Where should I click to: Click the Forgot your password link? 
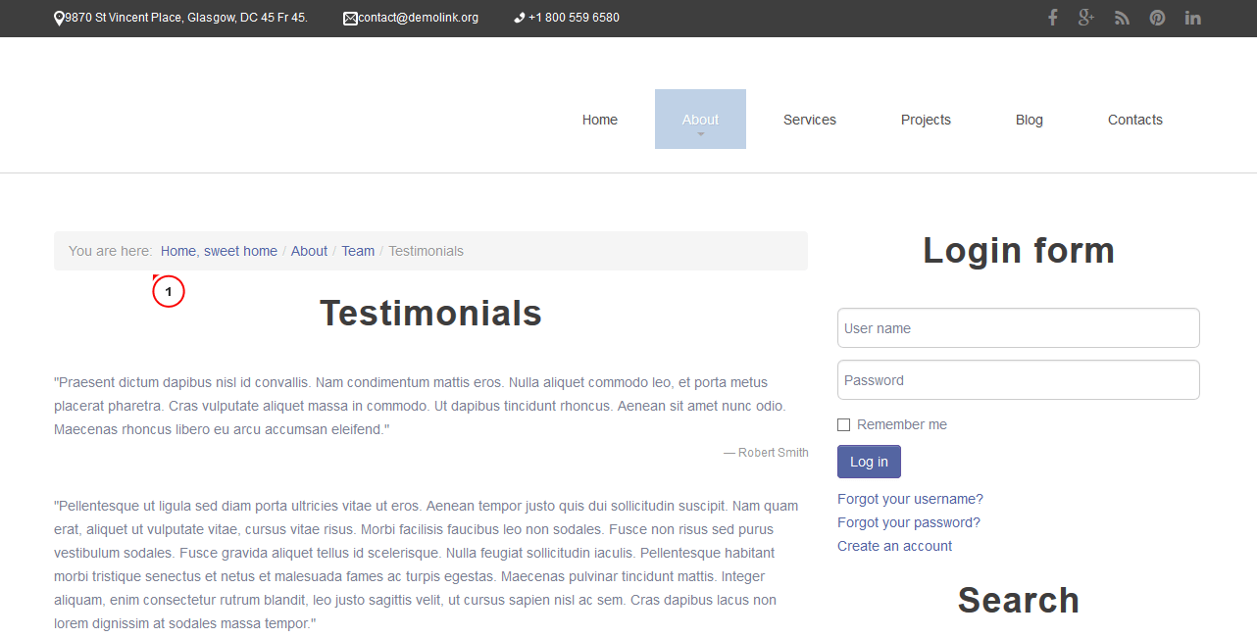[x=908, y=521]
